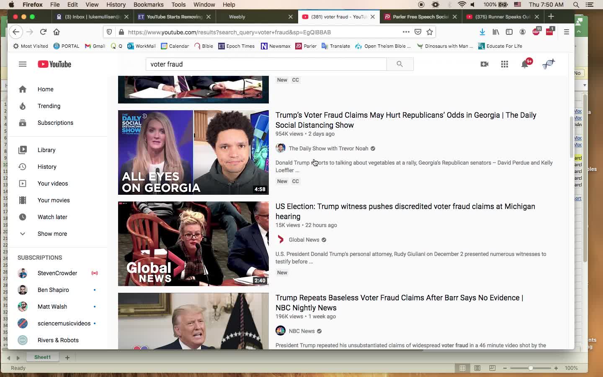Adjust zoom slider in spreadsheet window

pyautogui.click(x=531, y=368)
